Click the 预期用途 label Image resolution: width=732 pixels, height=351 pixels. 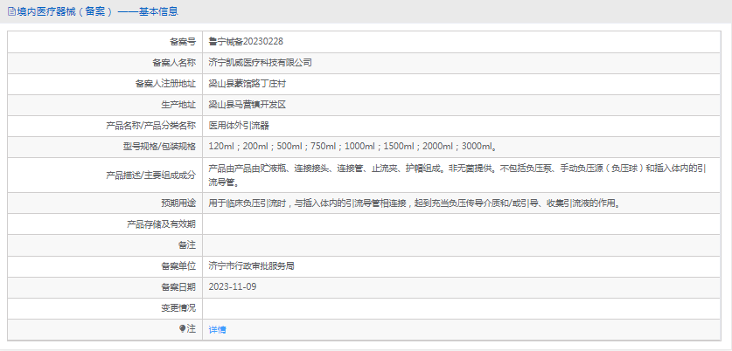(178, 203)
